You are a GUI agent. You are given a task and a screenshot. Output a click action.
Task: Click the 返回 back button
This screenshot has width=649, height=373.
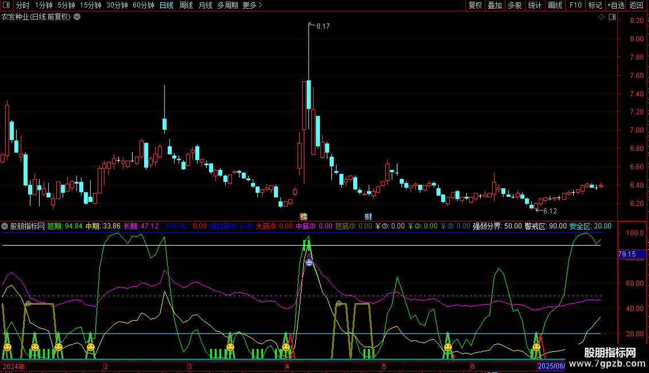point(636,5)
